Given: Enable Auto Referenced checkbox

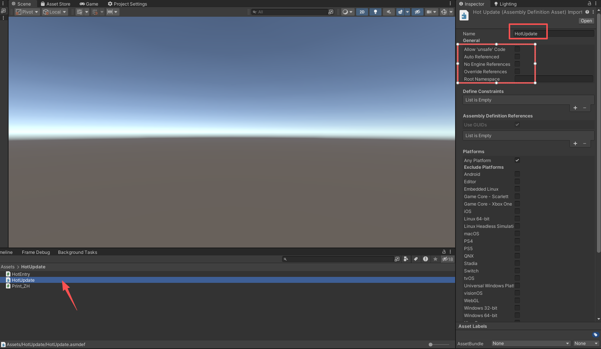Looking at the screenshot, I should click(517, 56).
